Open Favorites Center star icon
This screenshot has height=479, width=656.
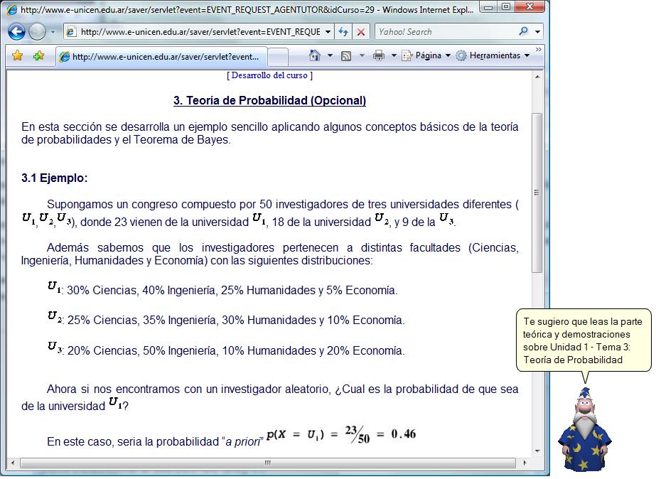(x=18, y=55)
